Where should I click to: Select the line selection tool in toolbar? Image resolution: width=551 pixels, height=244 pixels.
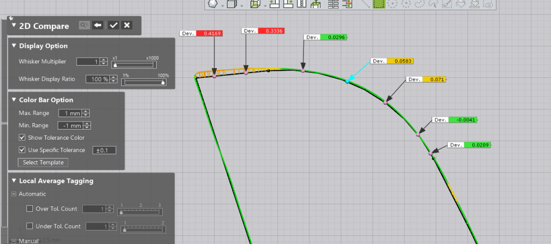(x=365, y=4)
